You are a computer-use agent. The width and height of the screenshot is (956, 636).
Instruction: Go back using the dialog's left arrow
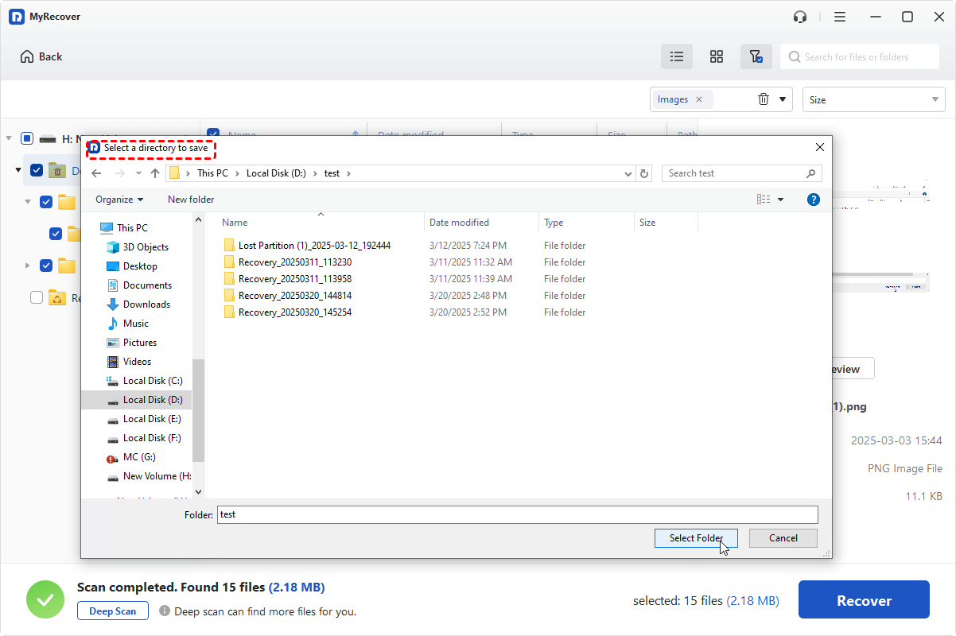click(x=96, y=173)
